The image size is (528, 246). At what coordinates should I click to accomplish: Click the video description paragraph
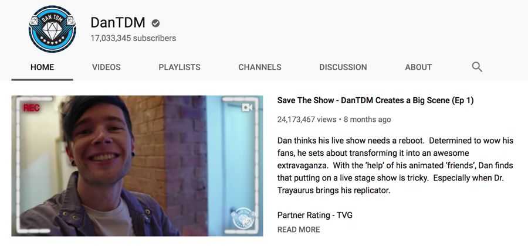click(x=395, y=165)
